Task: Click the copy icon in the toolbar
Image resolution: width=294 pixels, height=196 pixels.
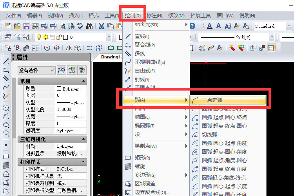Action: coord(111,26)
